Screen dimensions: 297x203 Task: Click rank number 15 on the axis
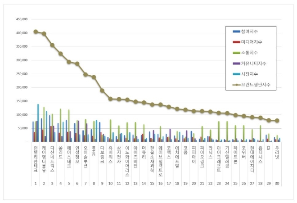coord(152,184)
